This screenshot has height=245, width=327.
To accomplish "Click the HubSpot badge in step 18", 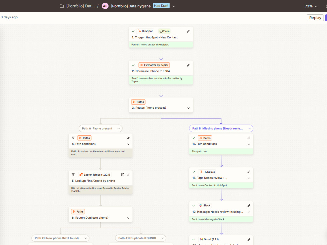I will (207, 172).
